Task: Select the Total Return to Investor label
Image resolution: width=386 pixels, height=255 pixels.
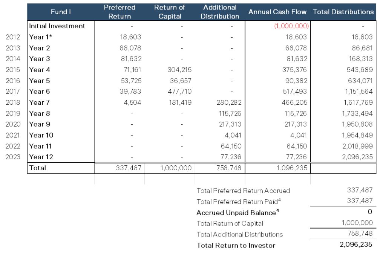Action: click(x=236, y=245)
